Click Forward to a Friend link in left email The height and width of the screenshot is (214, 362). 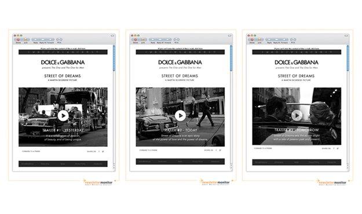pos(31,152)
